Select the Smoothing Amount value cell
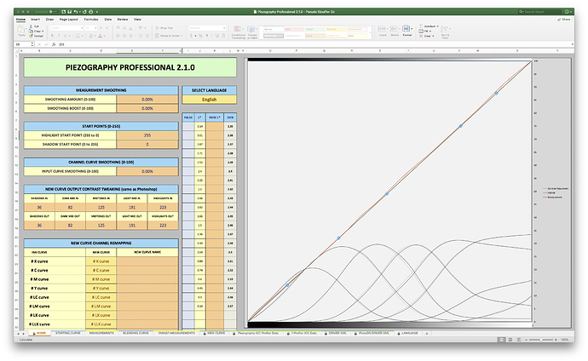Image resolution: width=588 pixels, height=361 pixels. point(147,100)
